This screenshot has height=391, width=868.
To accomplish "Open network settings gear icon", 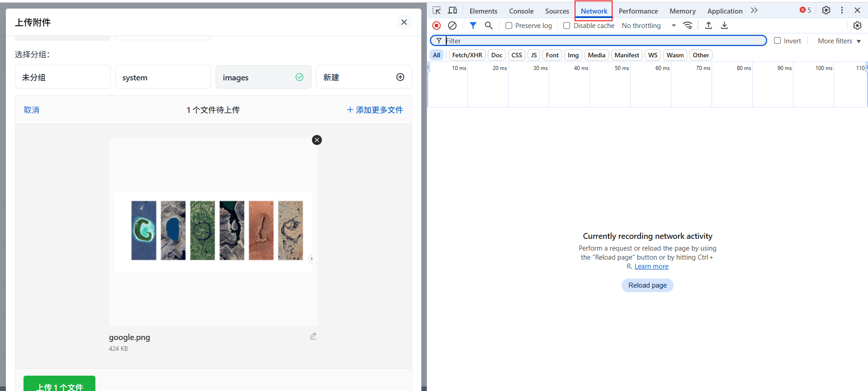I will tap(857, 25).
